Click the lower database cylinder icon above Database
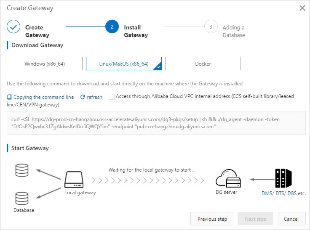 pos(22,198)
